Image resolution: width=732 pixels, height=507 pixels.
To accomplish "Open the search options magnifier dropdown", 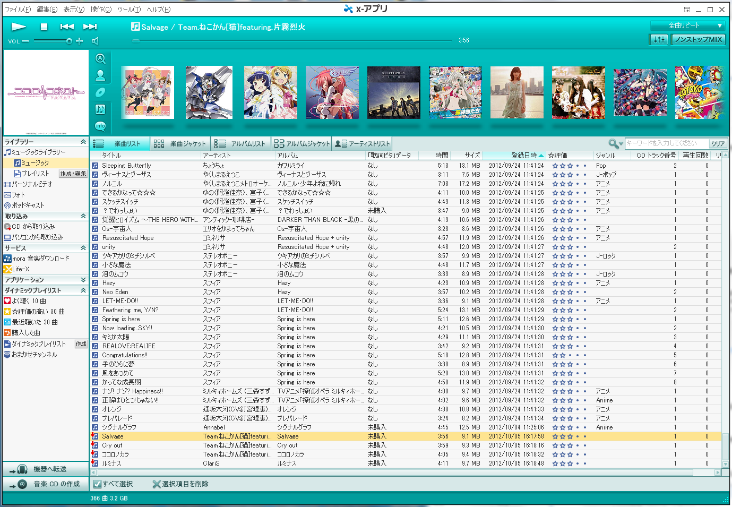I will pyautogui.click(x=616, y=143).
